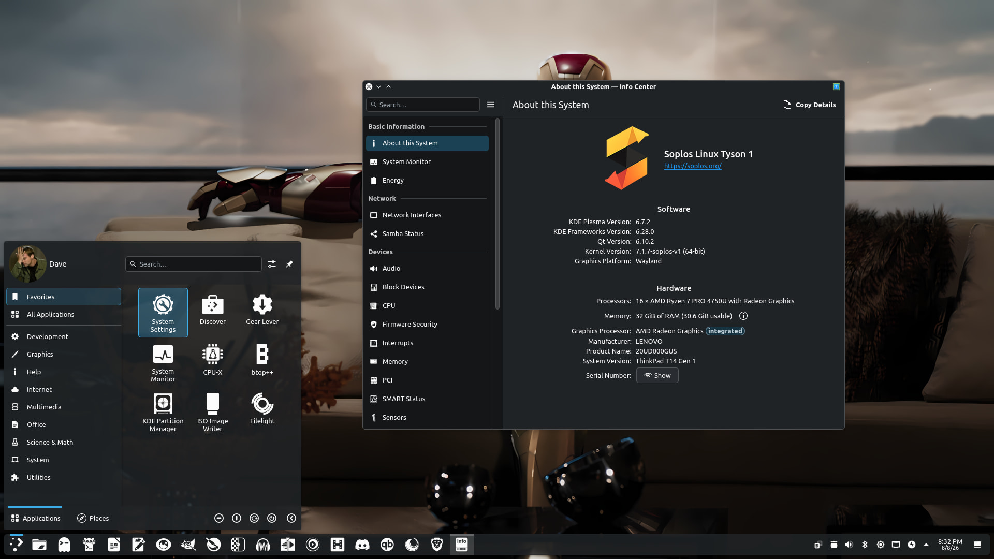Switch to the Places tab

tap(93, 518)
